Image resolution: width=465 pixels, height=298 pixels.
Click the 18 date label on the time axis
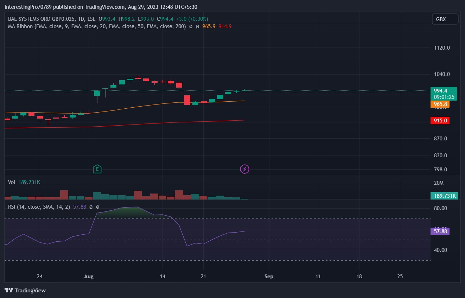(x=359, y=277)
